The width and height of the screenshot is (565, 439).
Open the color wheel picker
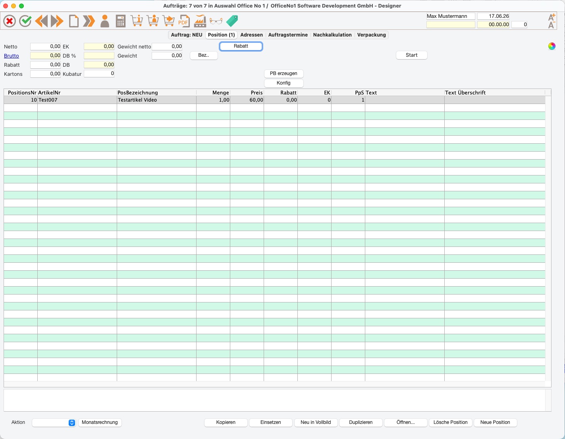pyautogui.click(x=552, y=46)
